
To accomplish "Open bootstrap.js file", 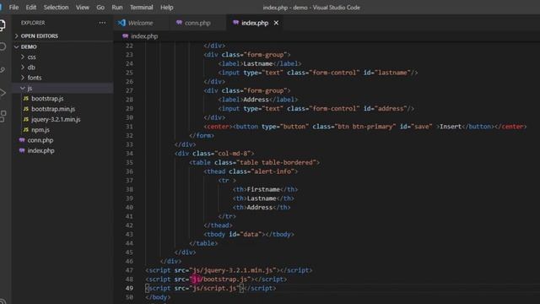I will pyautogui.click(x=62, y=99).
